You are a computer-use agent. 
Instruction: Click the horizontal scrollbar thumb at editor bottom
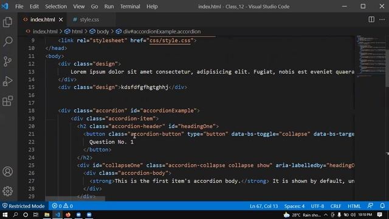(x=75, y=199)
